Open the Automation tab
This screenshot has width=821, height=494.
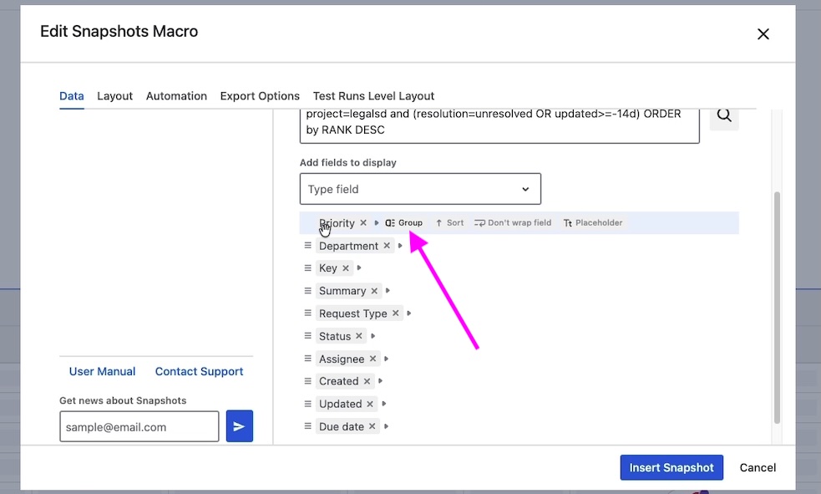pos(176,96)
